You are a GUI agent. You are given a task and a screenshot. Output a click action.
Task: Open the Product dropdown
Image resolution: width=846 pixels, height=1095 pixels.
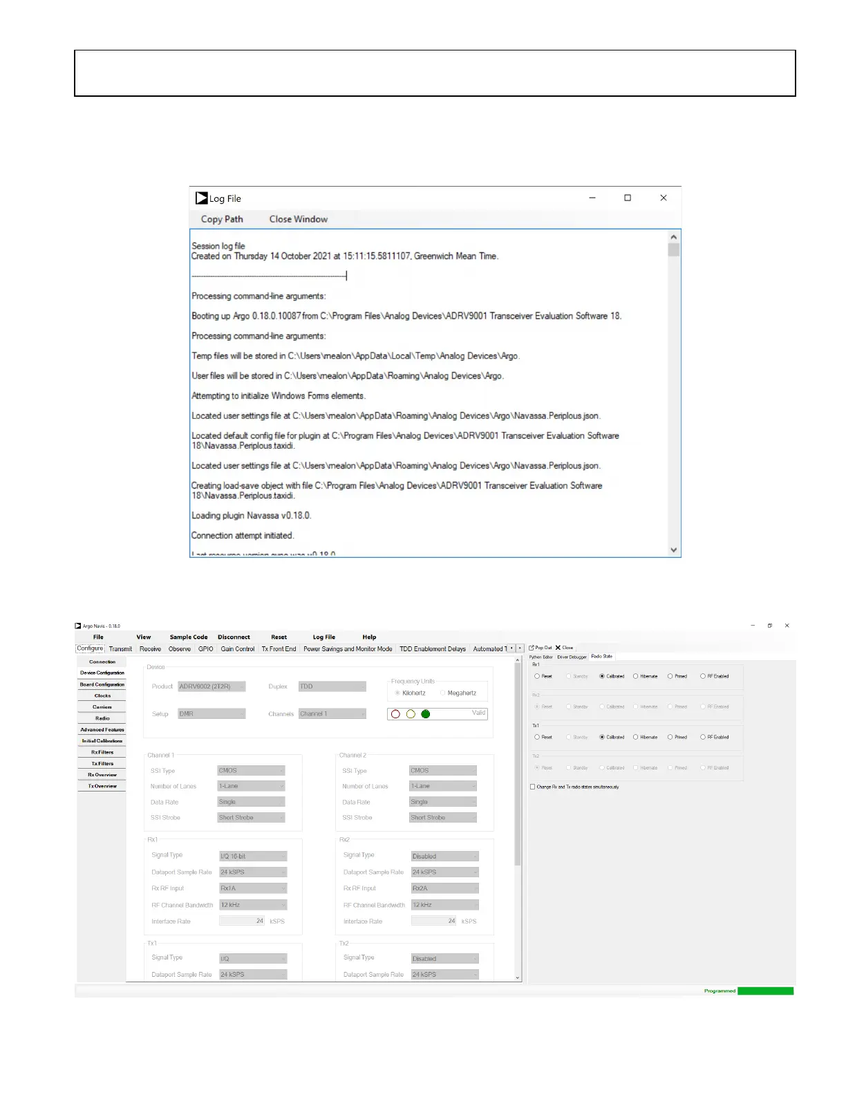click(211, 686)
